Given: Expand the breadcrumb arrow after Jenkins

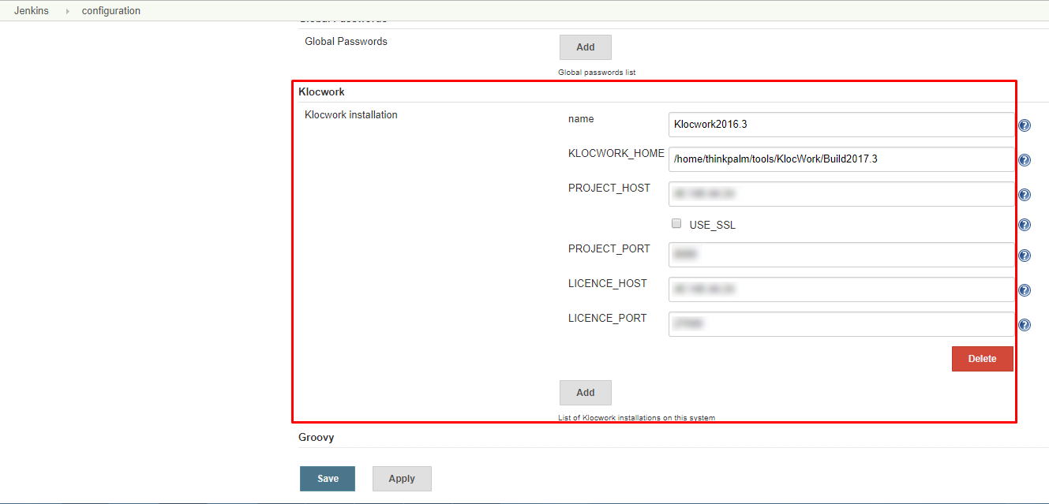Looking at the screenshot, I should [67, 11].
